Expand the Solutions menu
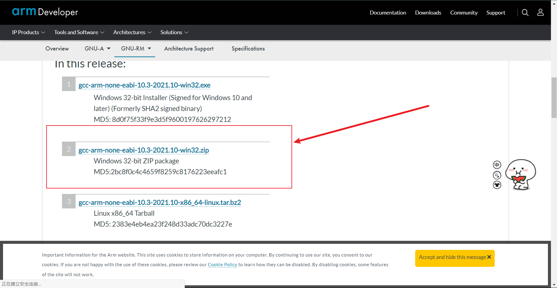This screenshot has height=288, width=557. pyautogui.click(x=174, y=32)
